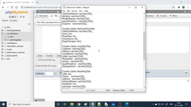
Task: Open Chrome three-dot menu
Action: (188, 7)
